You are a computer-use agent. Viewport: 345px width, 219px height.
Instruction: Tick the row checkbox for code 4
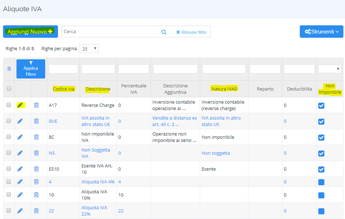[x=9, y=181]
